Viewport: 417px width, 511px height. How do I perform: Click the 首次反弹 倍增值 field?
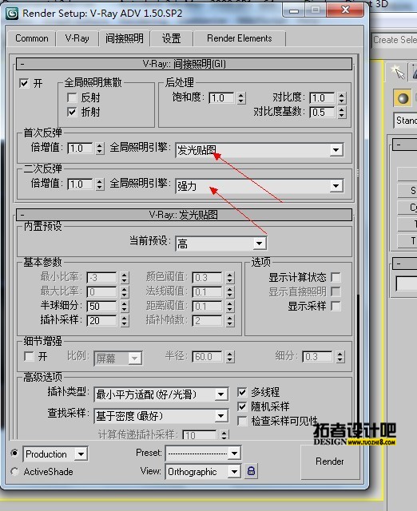pos(80,149)
